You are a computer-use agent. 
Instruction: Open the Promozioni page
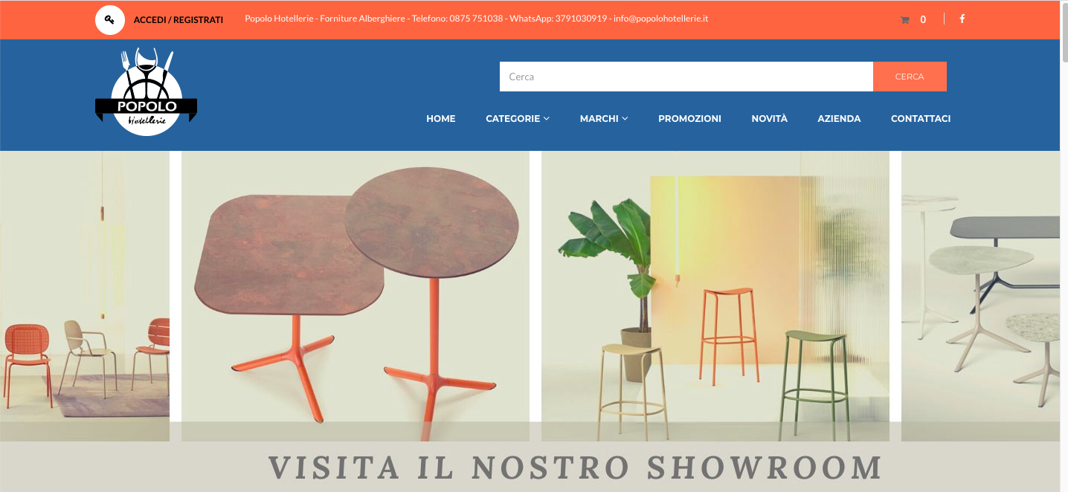coord(689,119)
